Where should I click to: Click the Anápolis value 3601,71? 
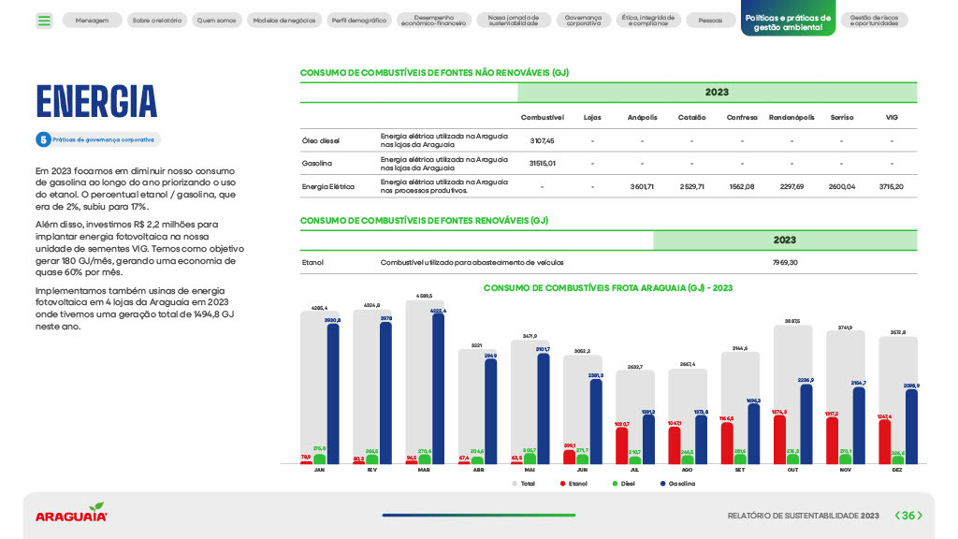coord(642,186)
